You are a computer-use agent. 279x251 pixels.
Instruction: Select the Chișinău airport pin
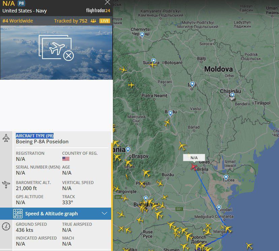point(232,96)
